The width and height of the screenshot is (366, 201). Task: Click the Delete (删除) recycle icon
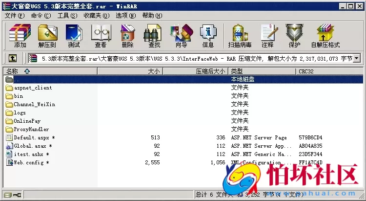coord(128,36)
